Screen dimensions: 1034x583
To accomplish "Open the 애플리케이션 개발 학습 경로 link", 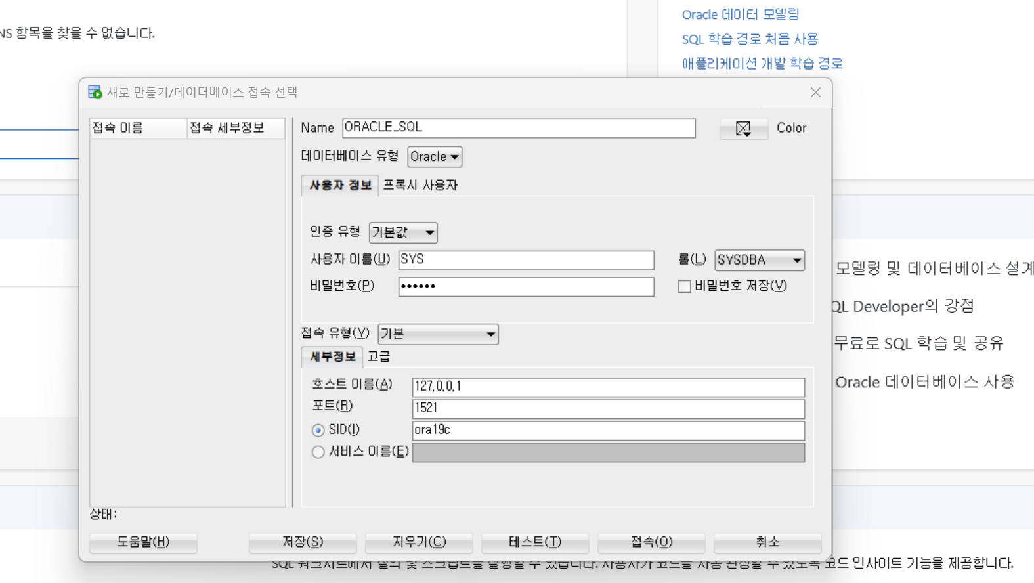I will pyautogui.click(x=762, y=64).
